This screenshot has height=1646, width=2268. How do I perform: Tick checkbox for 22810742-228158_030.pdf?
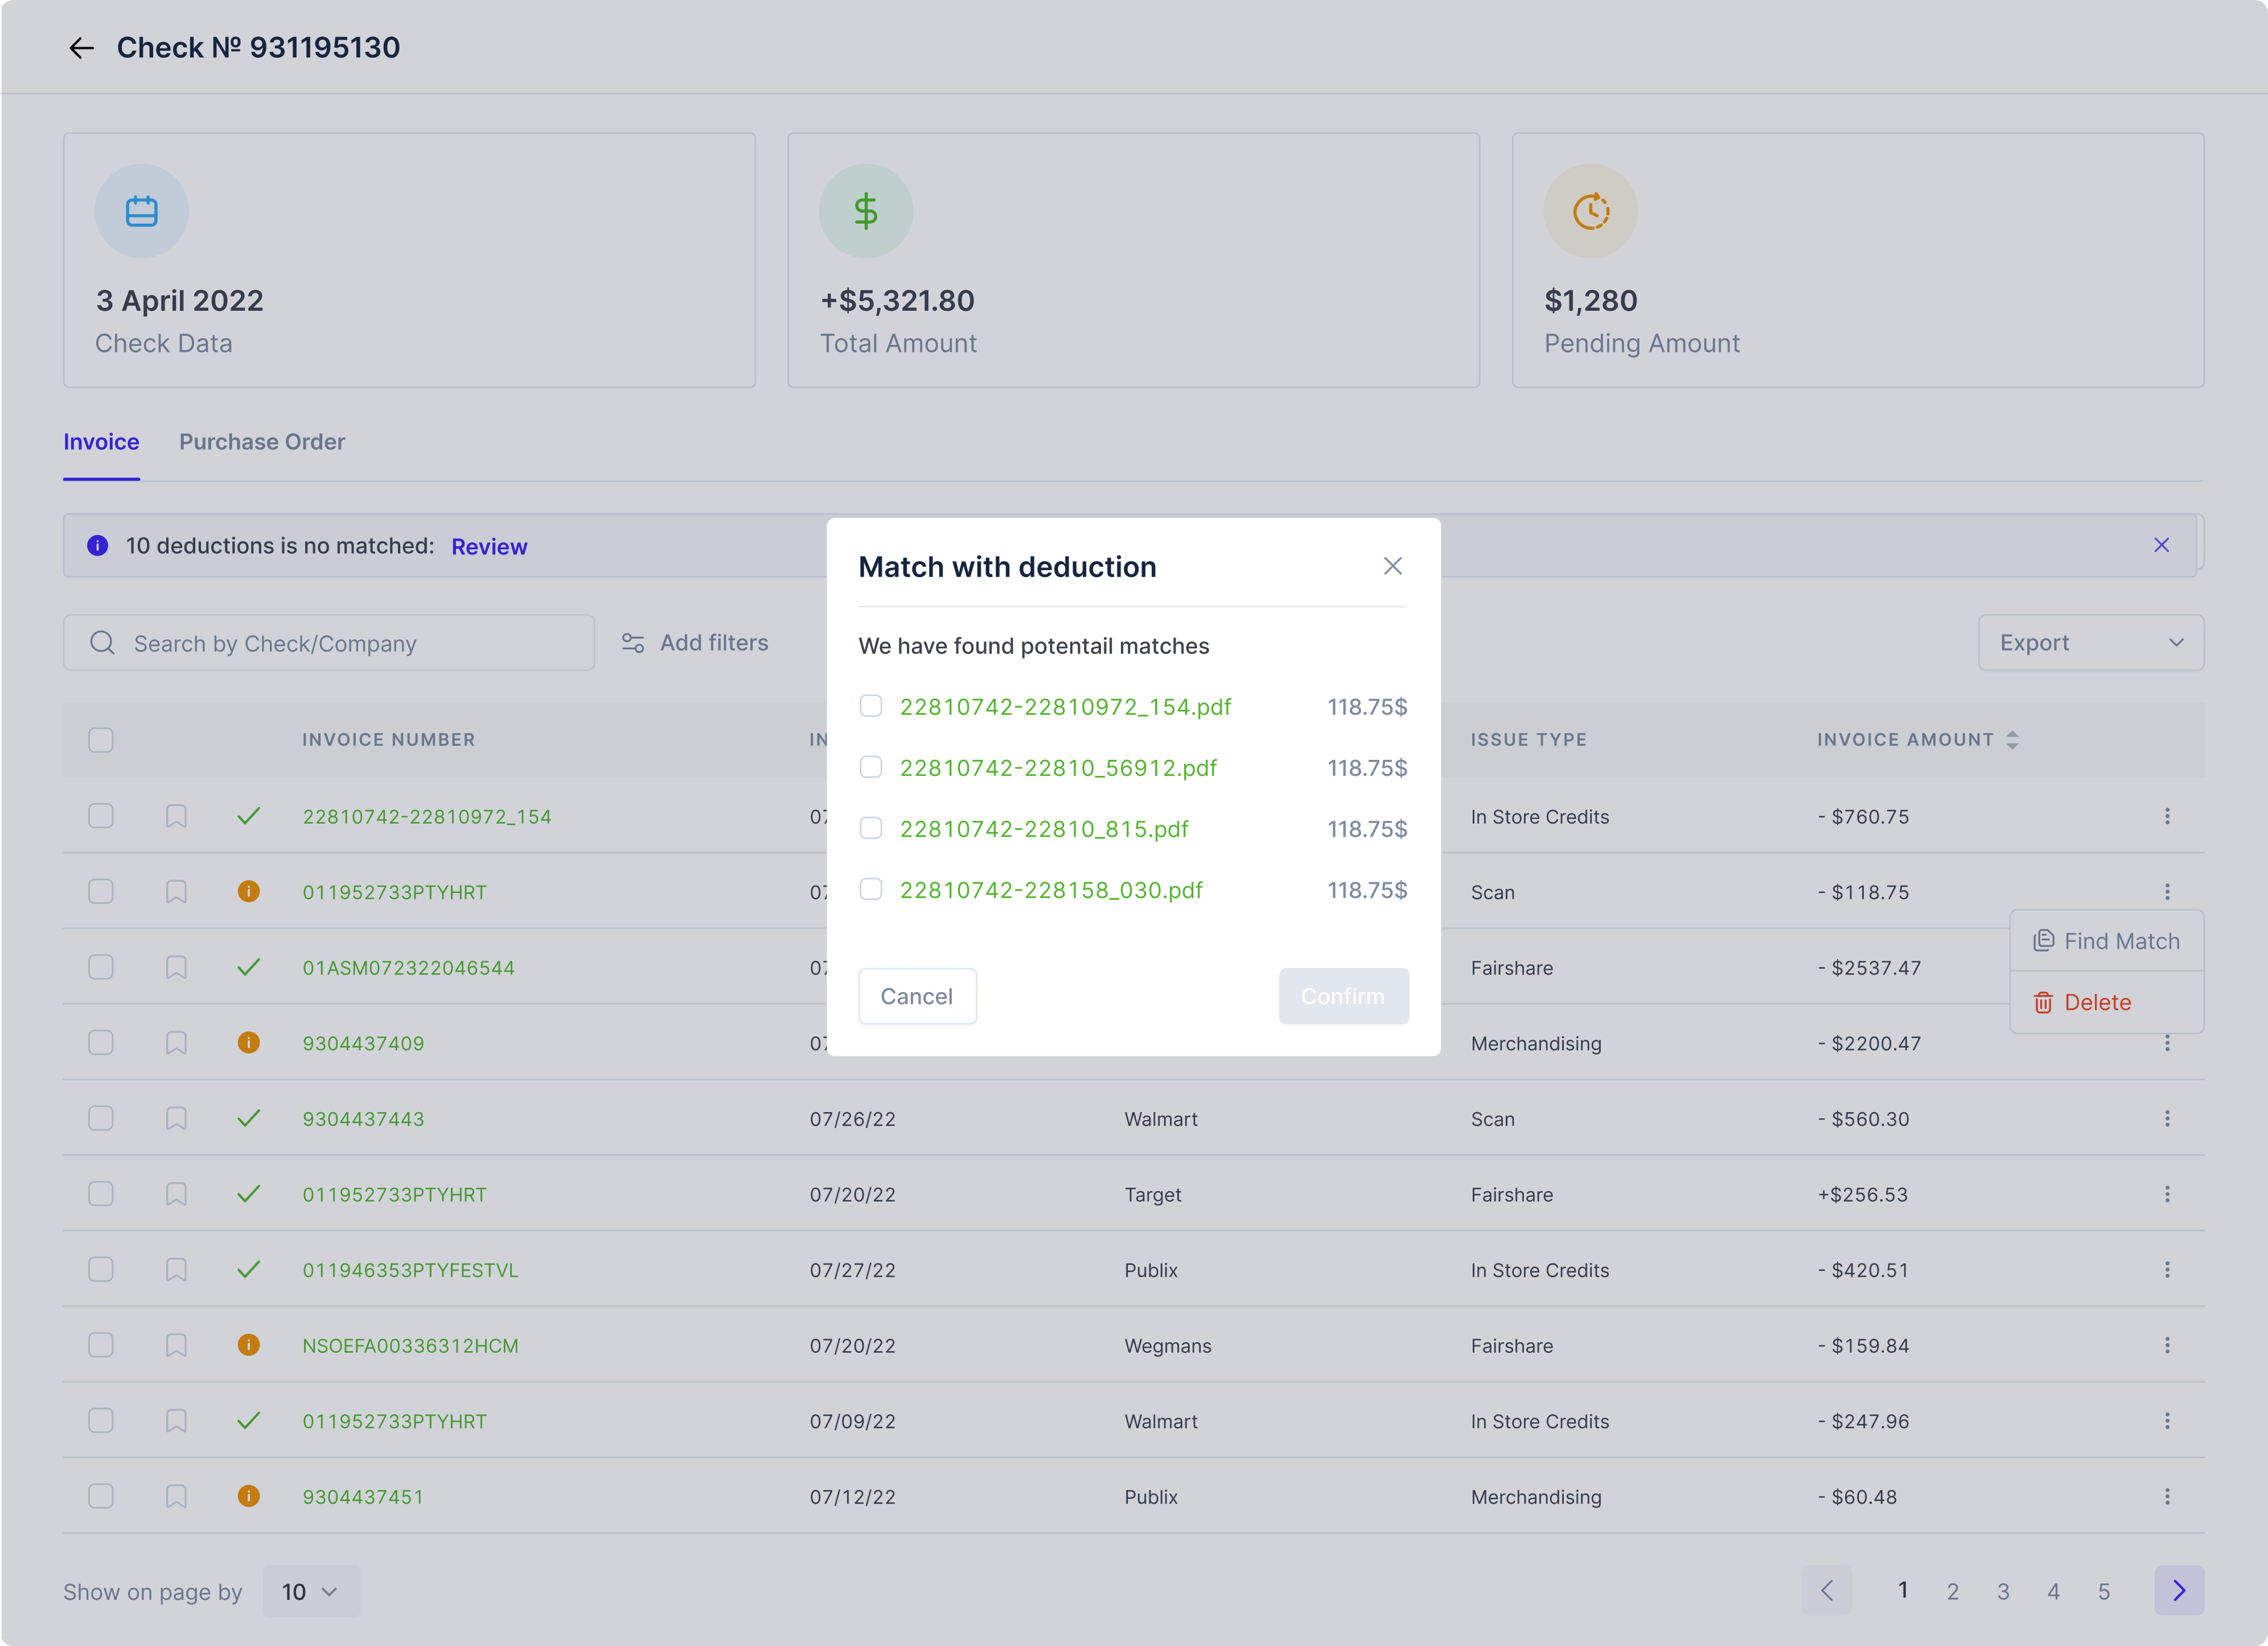[x=871, y=889]
